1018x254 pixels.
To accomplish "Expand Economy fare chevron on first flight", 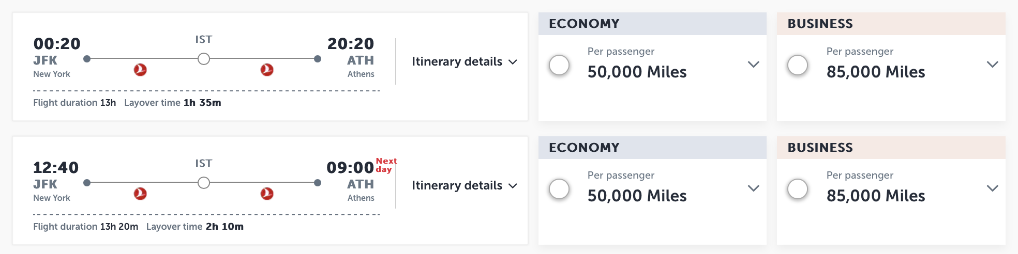I will 754,65.
